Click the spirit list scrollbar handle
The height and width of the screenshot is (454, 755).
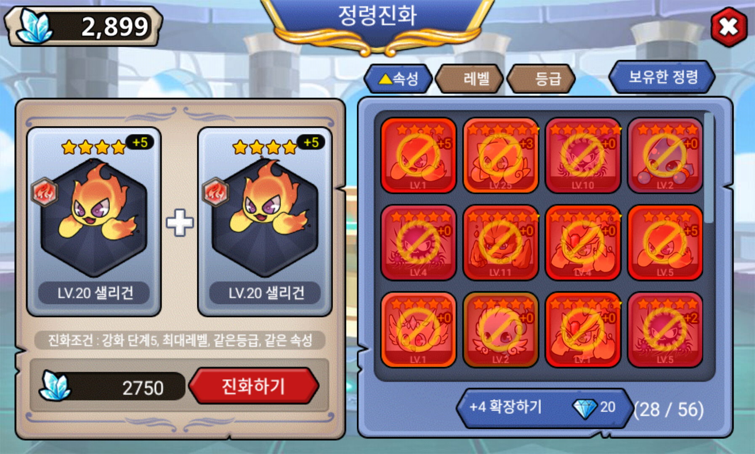pos(709,167)
